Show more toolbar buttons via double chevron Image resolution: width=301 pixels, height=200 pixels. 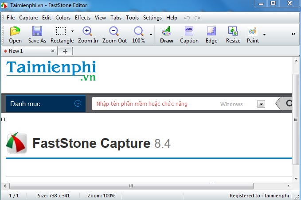tap(293, 34)
